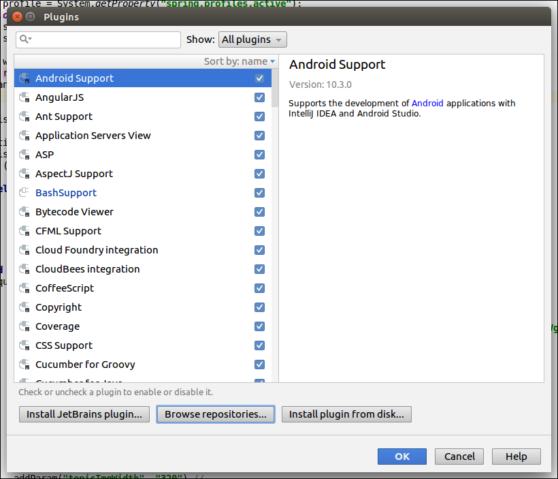Screen dimensions: 558x479
Task: Disable the BashSupport plugin checkbox
Action: (x=259, y=192)
